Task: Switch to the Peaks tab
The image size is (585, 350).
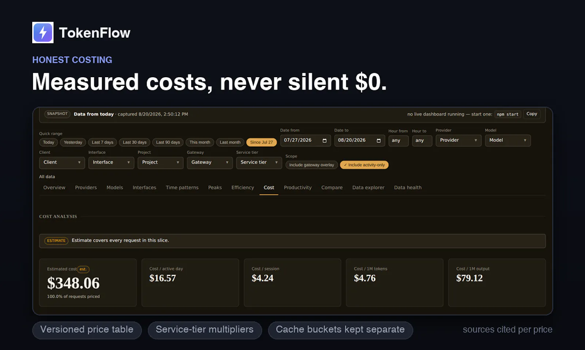Action: [215, 188]
